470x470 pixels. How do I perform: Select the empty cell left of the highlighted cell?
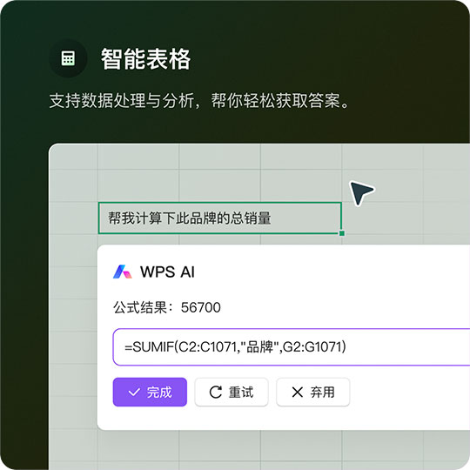click(73, 218)
